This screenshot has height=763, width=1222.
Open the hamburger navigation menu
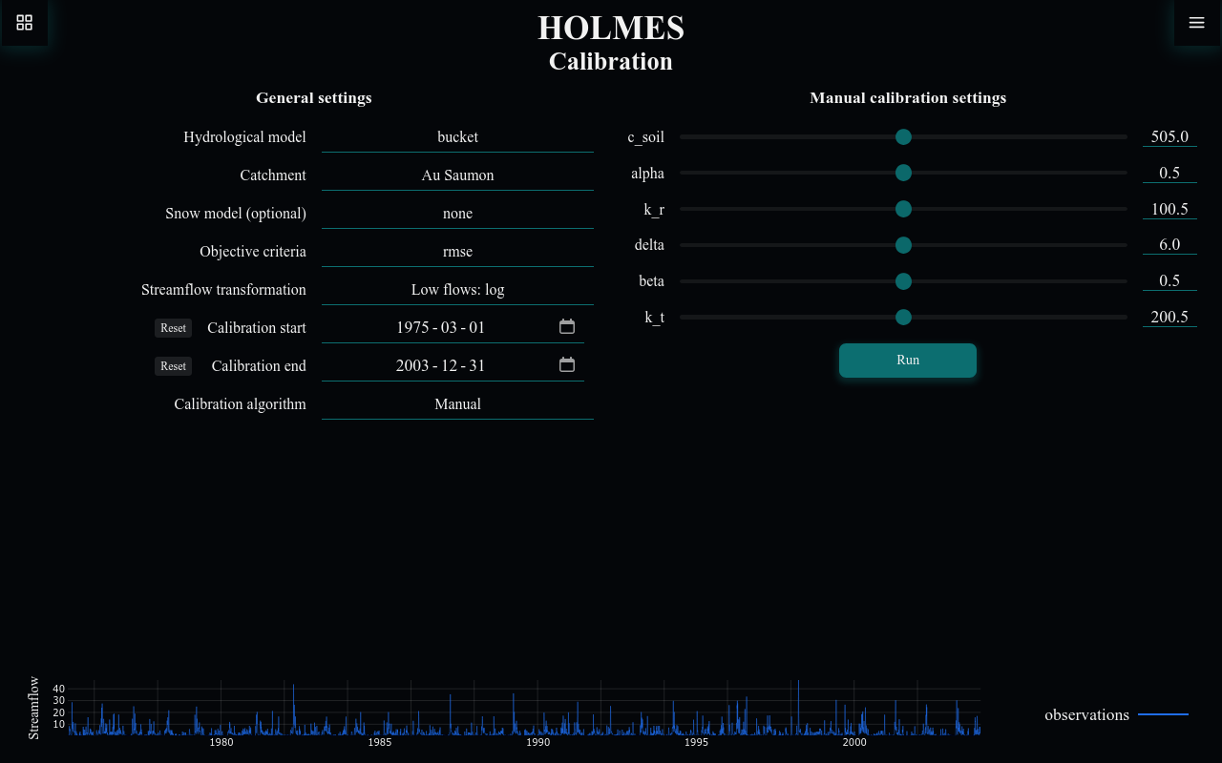coord(1196,23)
